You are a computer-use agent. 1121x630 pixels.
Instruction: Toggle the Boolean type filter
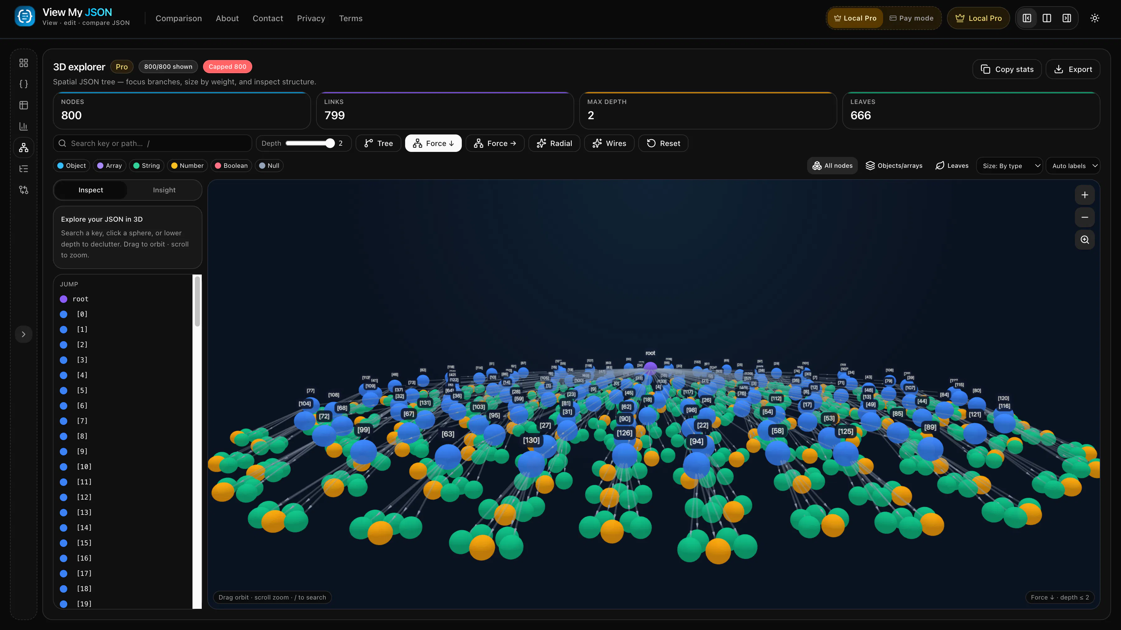[x=231, y=166]
